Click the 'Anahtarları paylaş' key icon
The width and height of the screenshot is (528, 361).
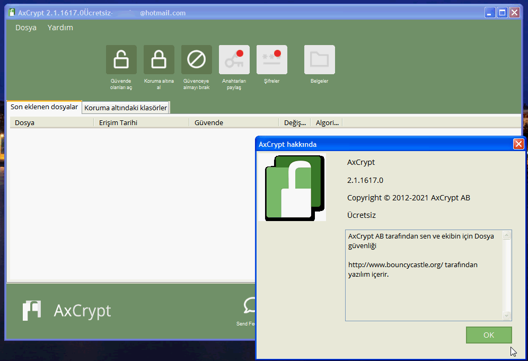[234, 59]
